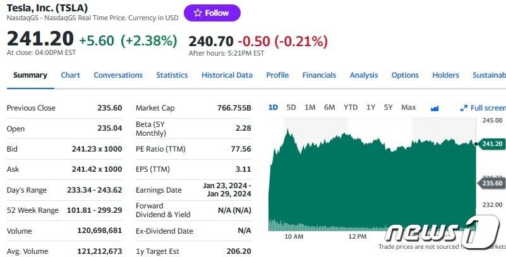Open the chart type icon
506x257 pixels.
click(x=435, y=108)
